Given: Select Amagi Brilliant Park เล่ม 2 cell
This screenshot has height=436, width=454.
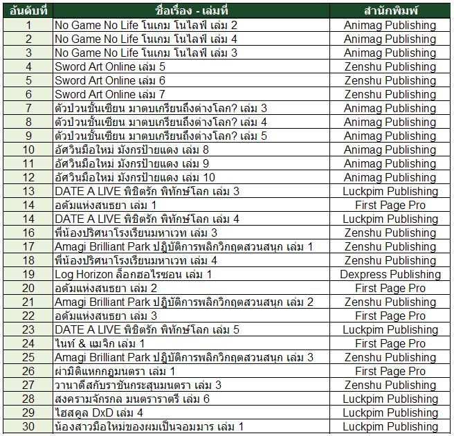Looking at the screenshot, I should tap(192, 302).
